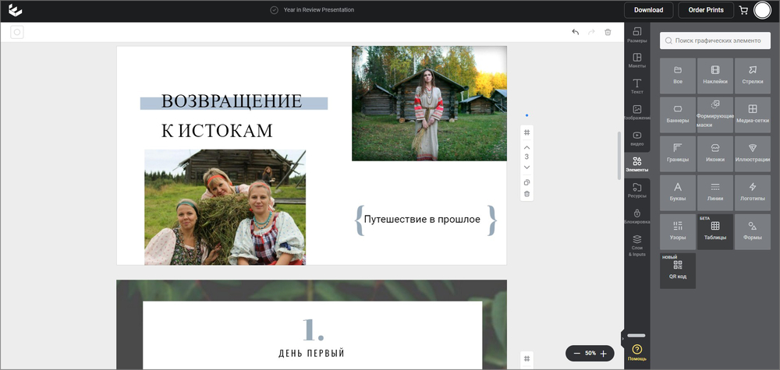Screen dimensions: 780x370
Task: Open the Изображения sidebar panel
Action: pos(637,112)
